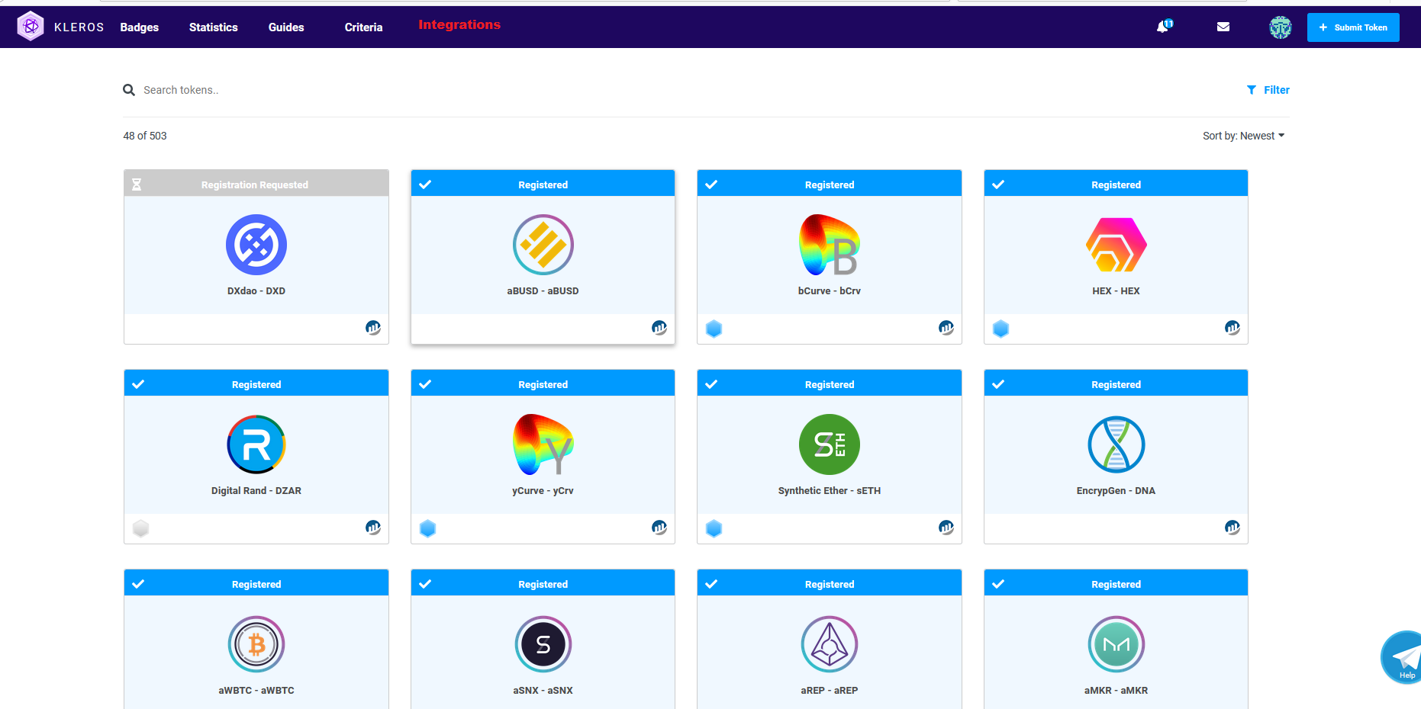Image resolution: width=1421 pixels, height=709 pixels.
Task: Click the blue badge icon on bCurve card
Action: pos(714,329)
